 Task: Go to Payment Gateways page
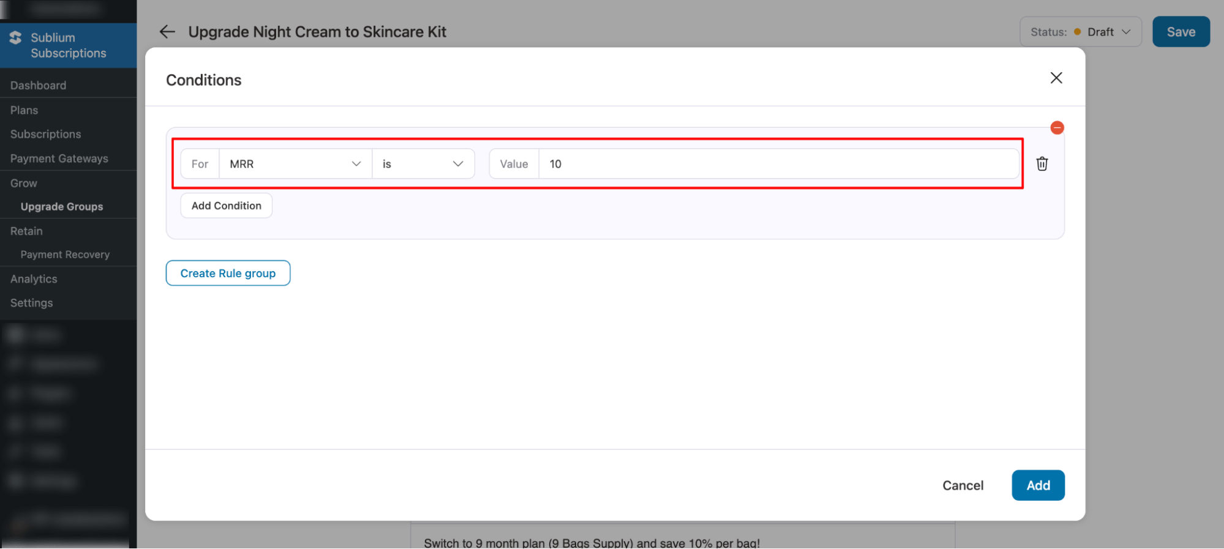pyautogui.click(x=59, y=159)
